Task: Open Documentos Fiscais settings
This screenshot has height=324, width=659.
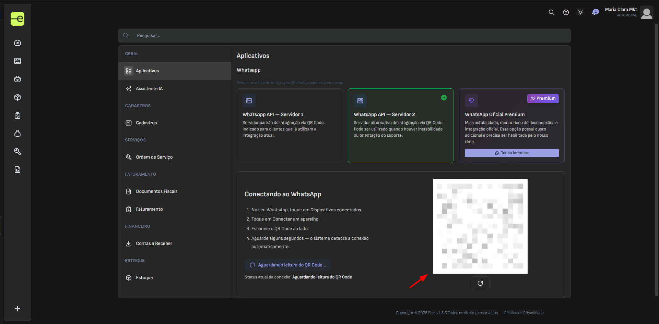Action: tap(175, 191)
